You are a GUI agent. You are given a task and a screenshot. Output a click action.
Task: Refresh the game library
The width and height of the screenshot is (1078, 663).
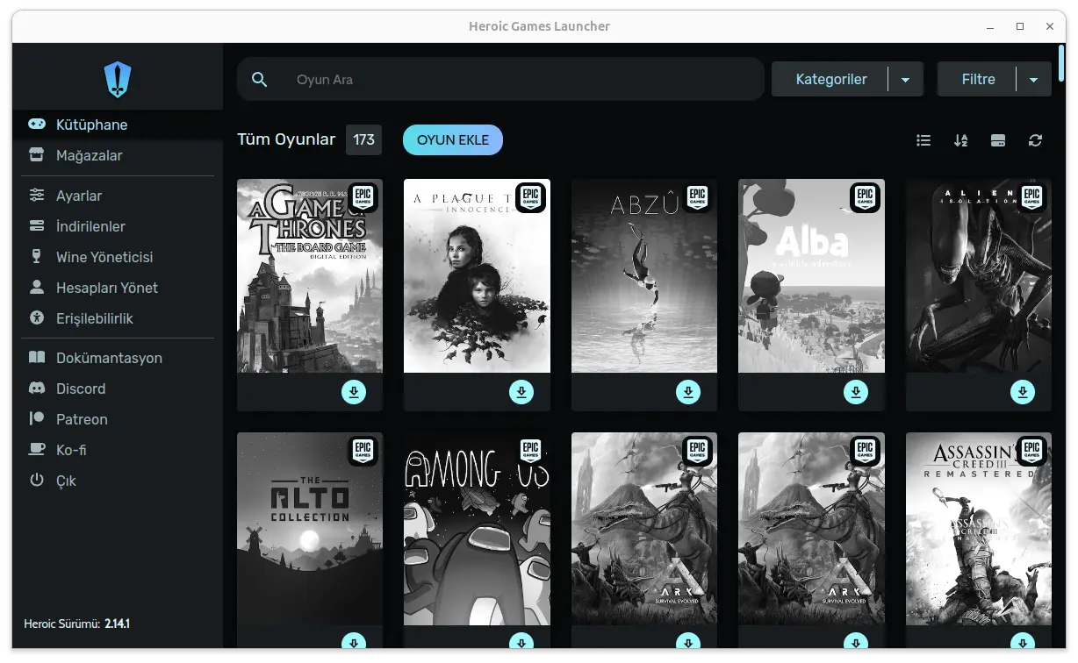1036,140
